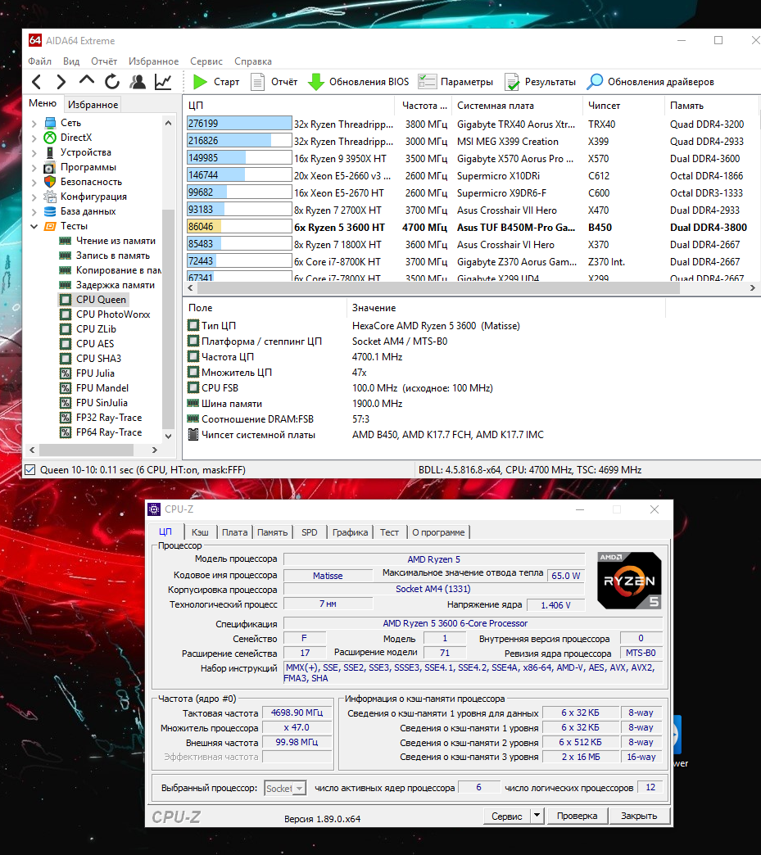This screenshot has height=855, width=761.
Task: Select the Сеть tree item icon
Action: click(x=50, y=123)
